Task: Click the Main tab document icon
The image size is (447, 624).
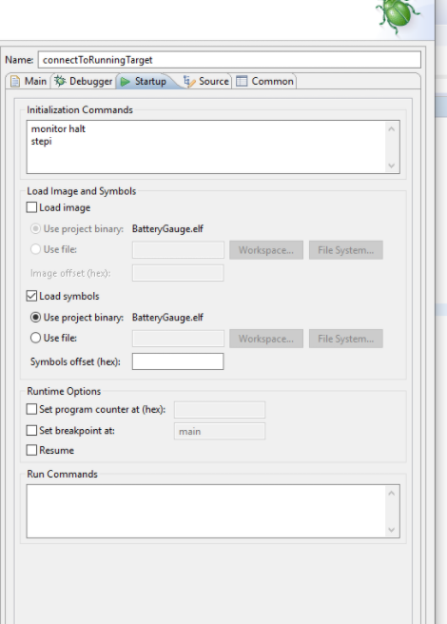Action: click(x=15, y=82)
